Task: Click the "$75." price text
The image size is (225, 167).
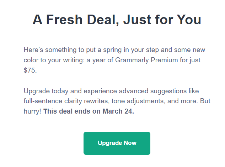Action: click(x=30, y=70)
